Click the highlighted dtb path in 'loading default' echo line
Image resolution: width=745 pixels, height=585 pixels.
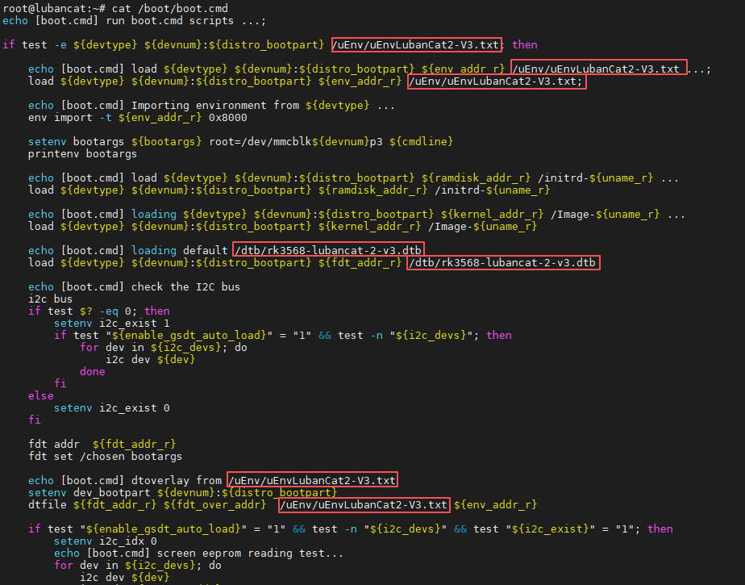328,250
